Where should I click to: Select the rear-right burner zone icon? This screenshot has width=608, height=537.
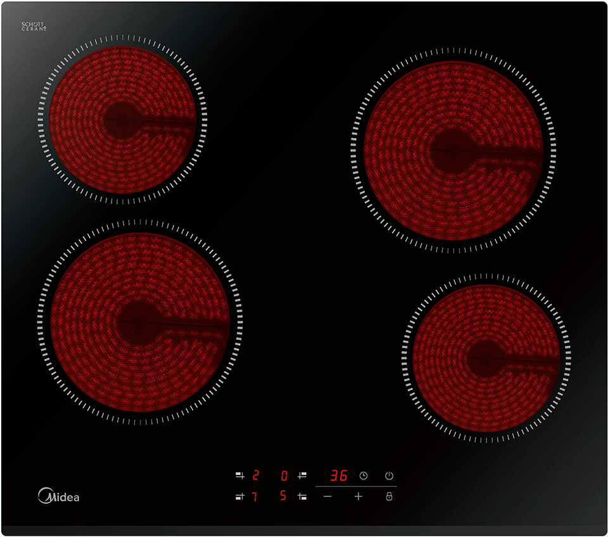(x=303, y=475)
